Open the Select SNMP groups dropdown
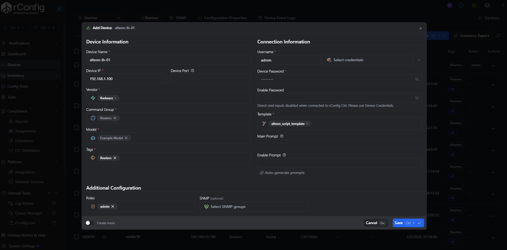 click(254, 207)
